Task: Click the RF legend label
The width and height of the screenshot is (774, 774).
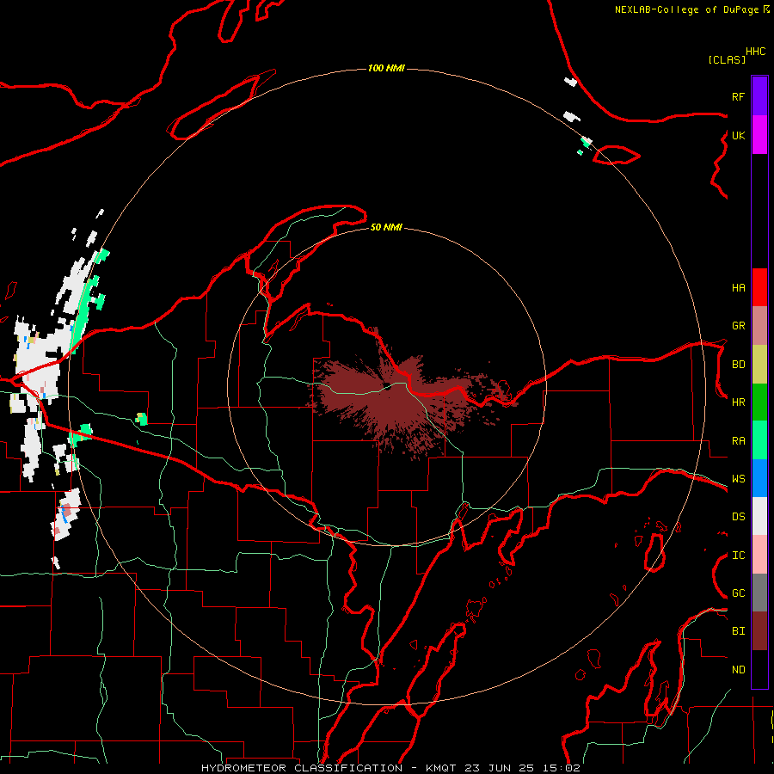Action: tap(738, 96)
